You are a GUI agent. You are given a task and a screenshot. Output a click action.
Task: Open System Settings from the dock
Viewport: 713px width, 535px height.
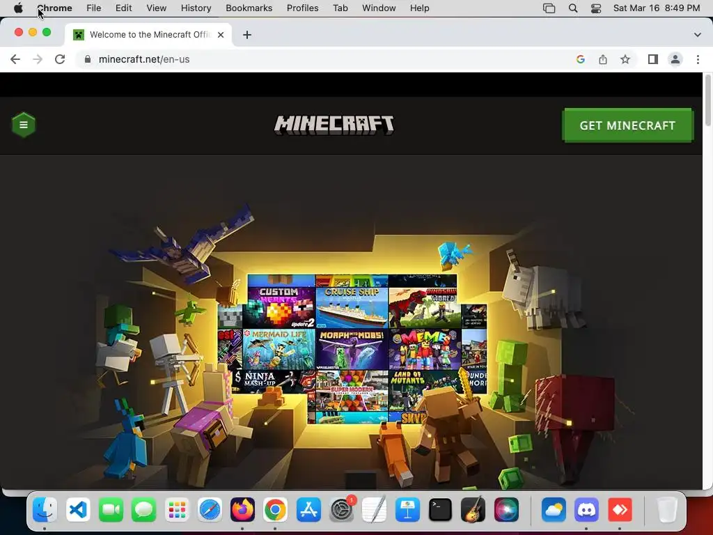coord(341,509)
